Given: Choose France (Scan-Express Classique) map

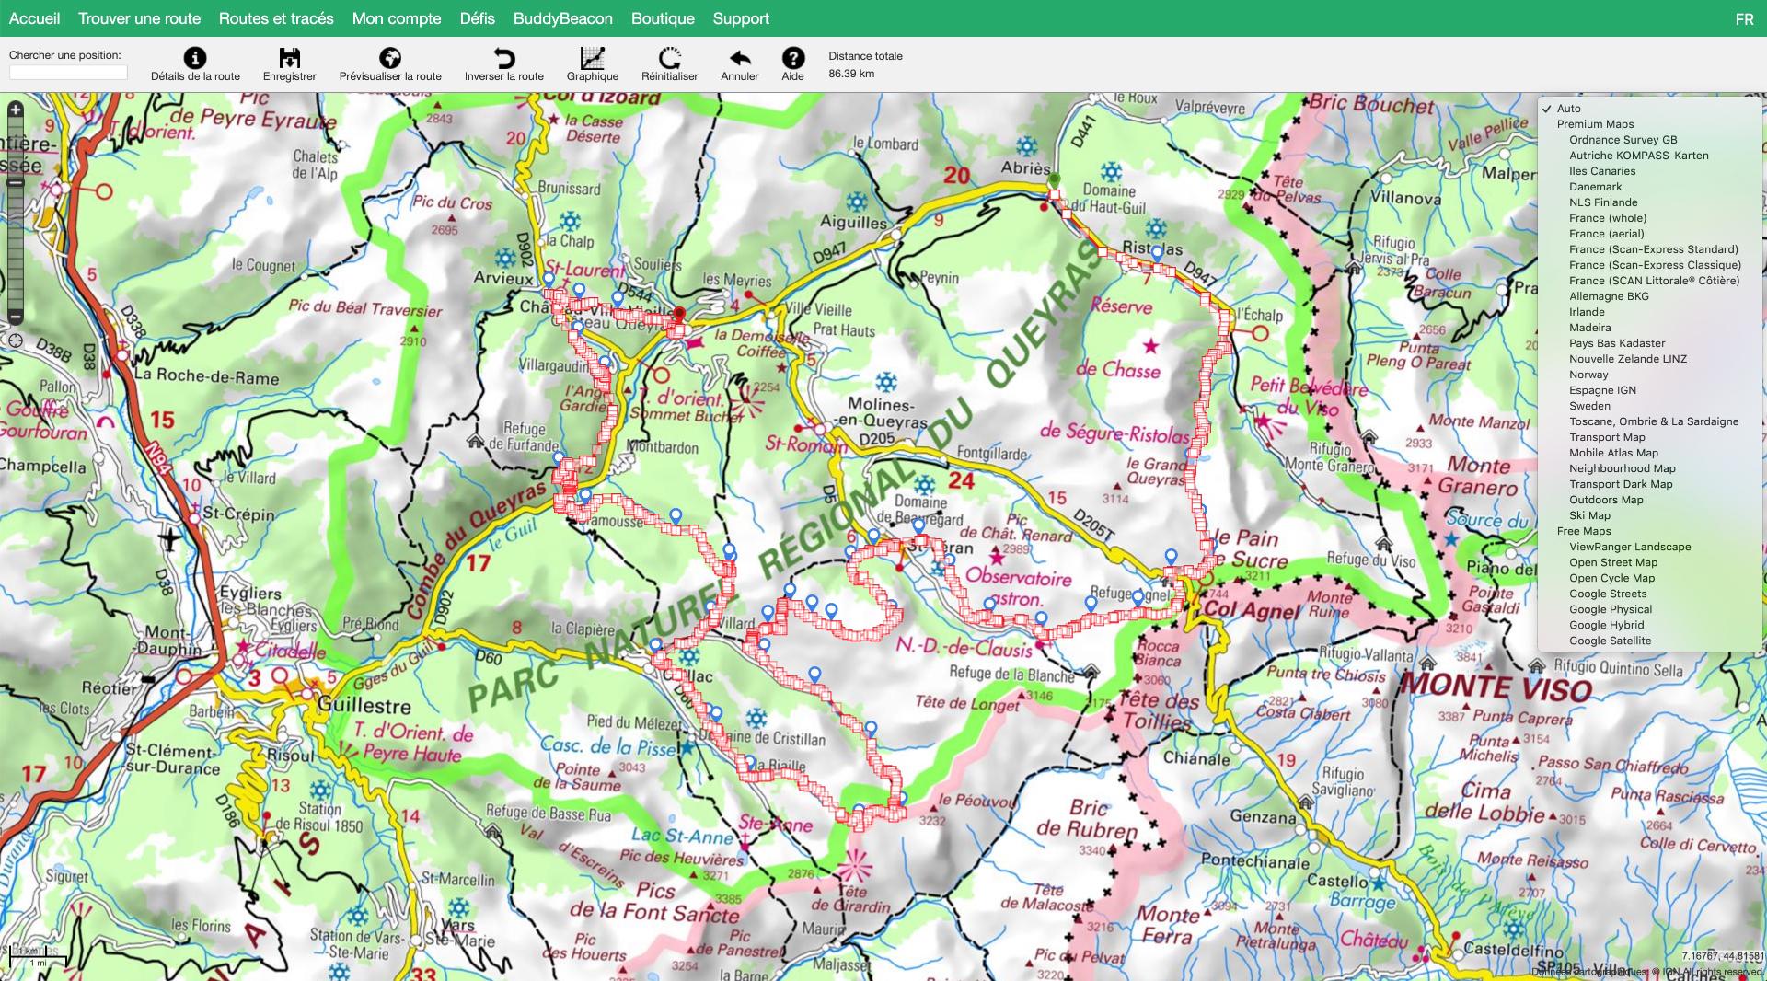Looking at the screenshot, I should pos(1656,265).
